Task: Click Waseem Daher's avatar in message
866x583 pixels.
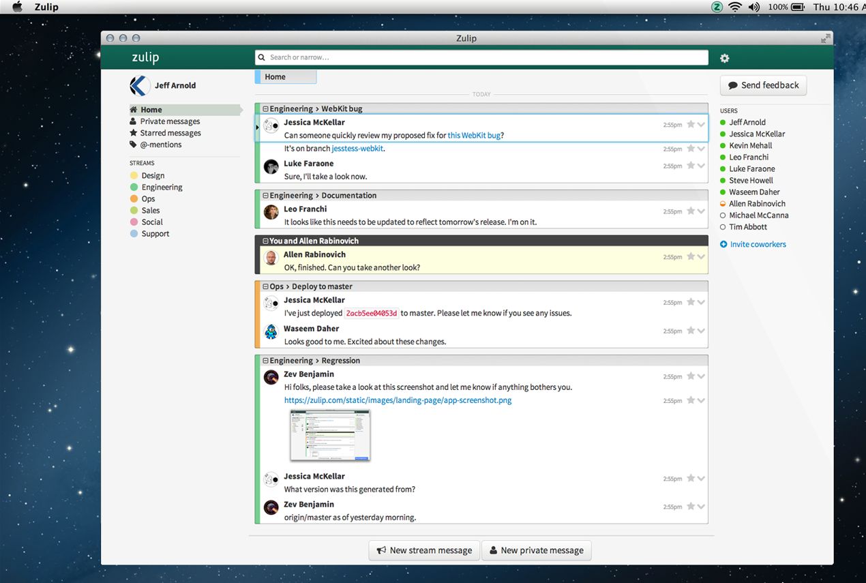Action: [x=271, y=332]
